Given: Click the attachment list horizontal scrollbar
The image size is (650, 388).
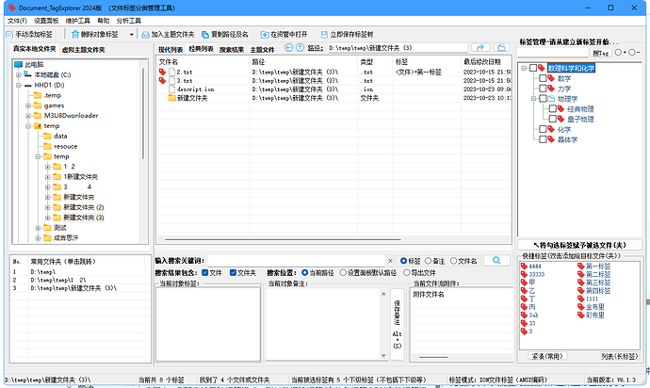Looking at the screenshot, I should [433, 357].
